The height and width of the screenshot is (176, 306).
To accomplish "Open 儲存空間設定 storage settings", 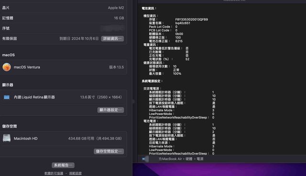I will pyautogui.click(x=109, y=151).
